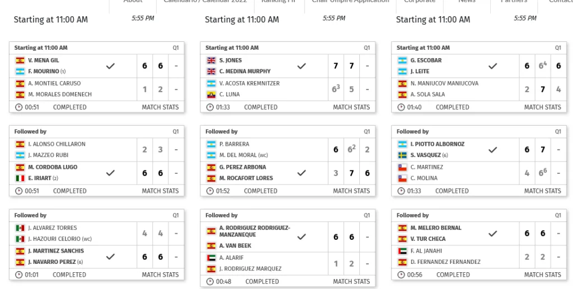Click the Ecuador flag beside C. Luna
This screenshot has width=573, height=289.
211,94
